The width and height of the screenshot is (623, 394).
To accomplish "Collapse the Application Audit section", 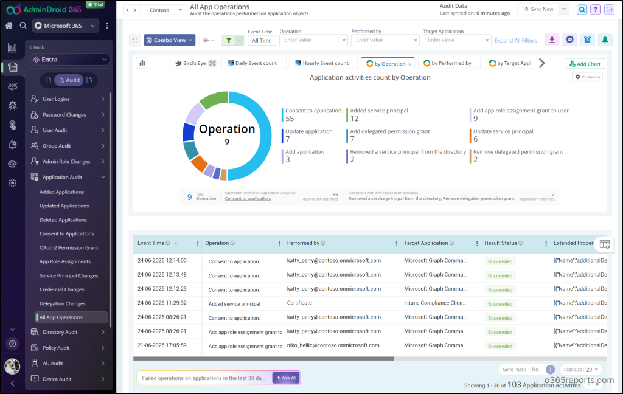I will coord(68,177).
